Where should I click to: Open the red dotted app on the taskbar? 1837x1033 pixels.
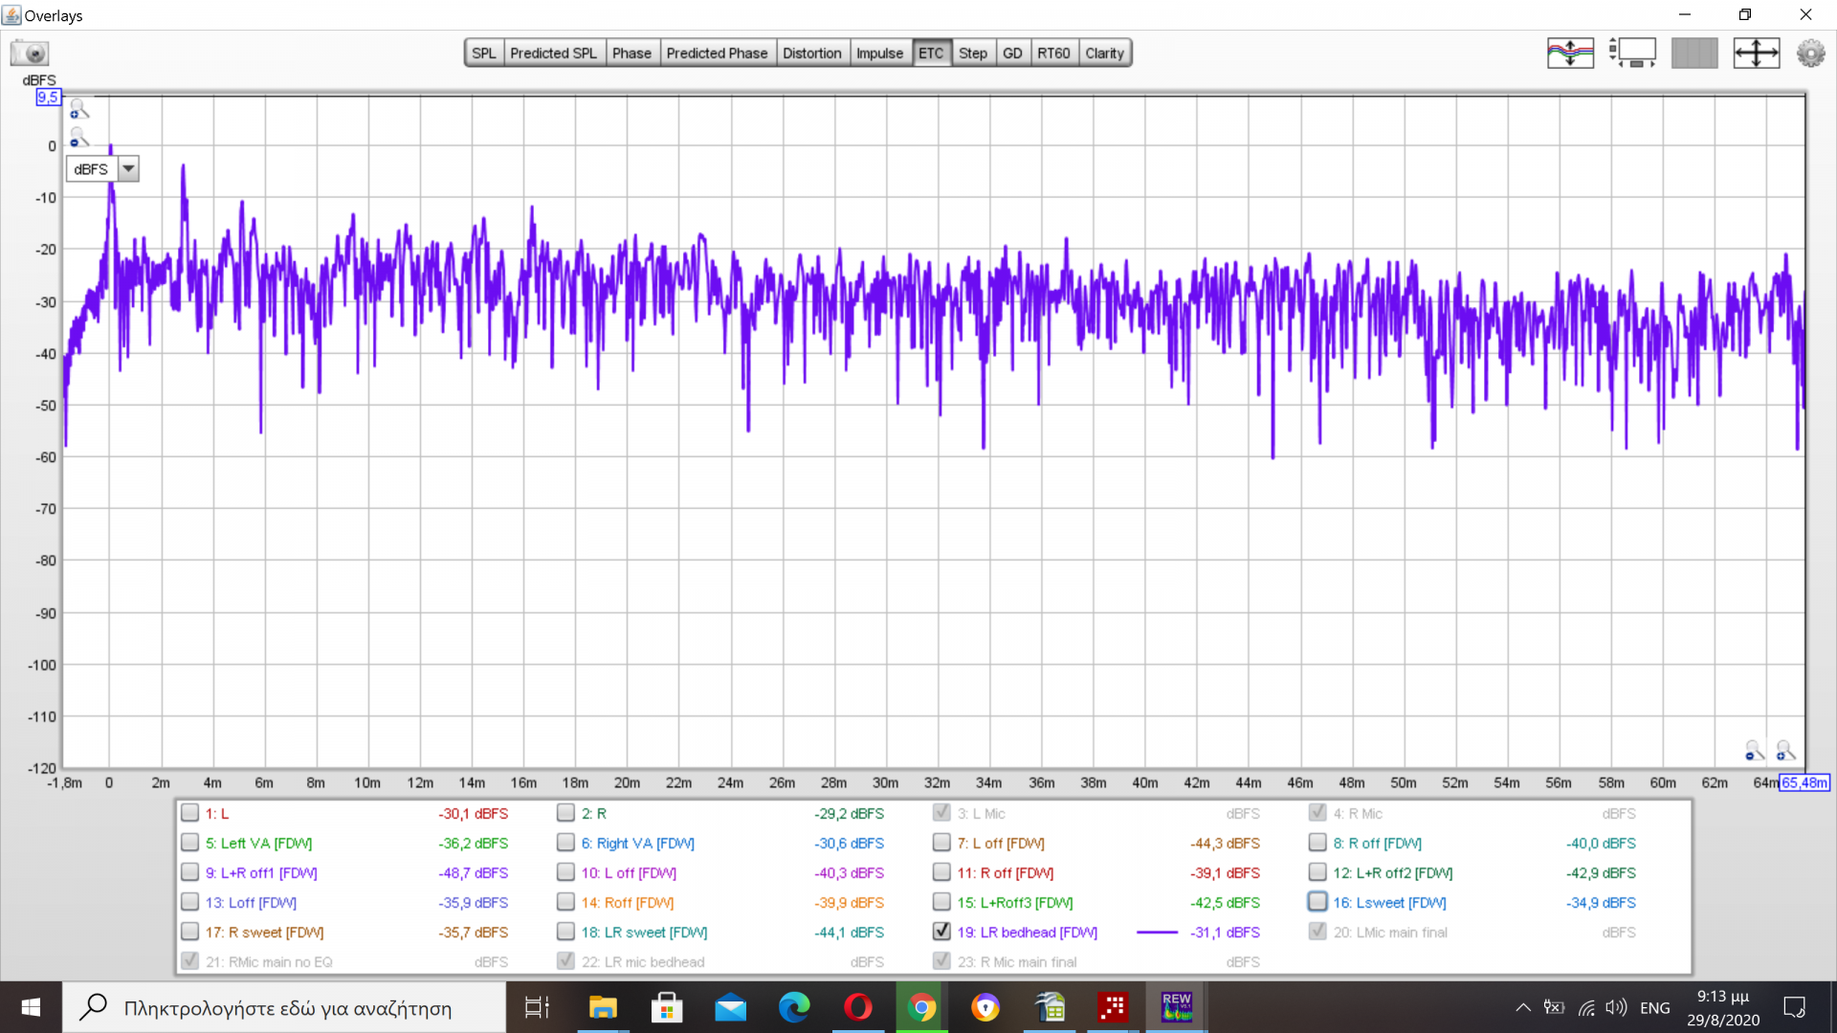[1113, 1007]
